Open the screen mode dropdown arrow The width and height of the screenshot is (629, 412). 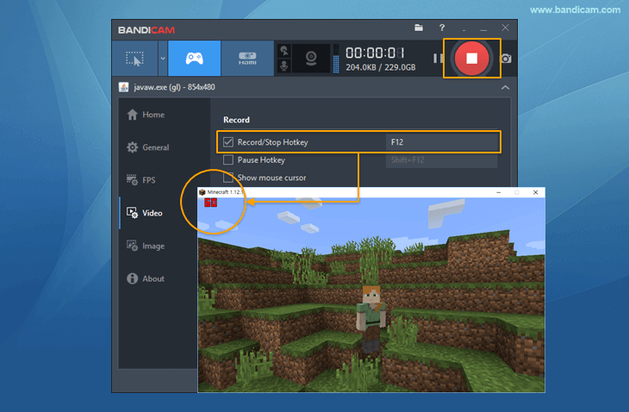point(162,59)
